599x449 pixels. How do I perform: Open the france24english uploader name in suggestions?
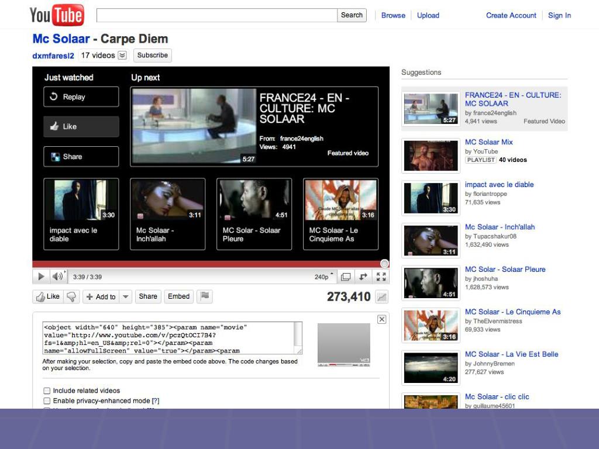click(x=495, y=113)
